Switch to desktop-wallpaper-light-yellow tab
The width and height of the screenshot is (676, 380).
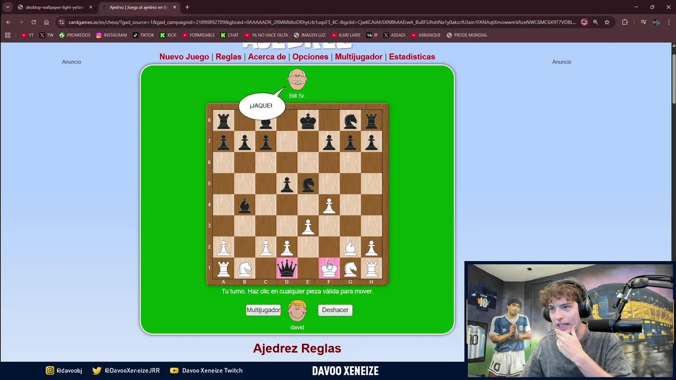[x=54, y=7]
